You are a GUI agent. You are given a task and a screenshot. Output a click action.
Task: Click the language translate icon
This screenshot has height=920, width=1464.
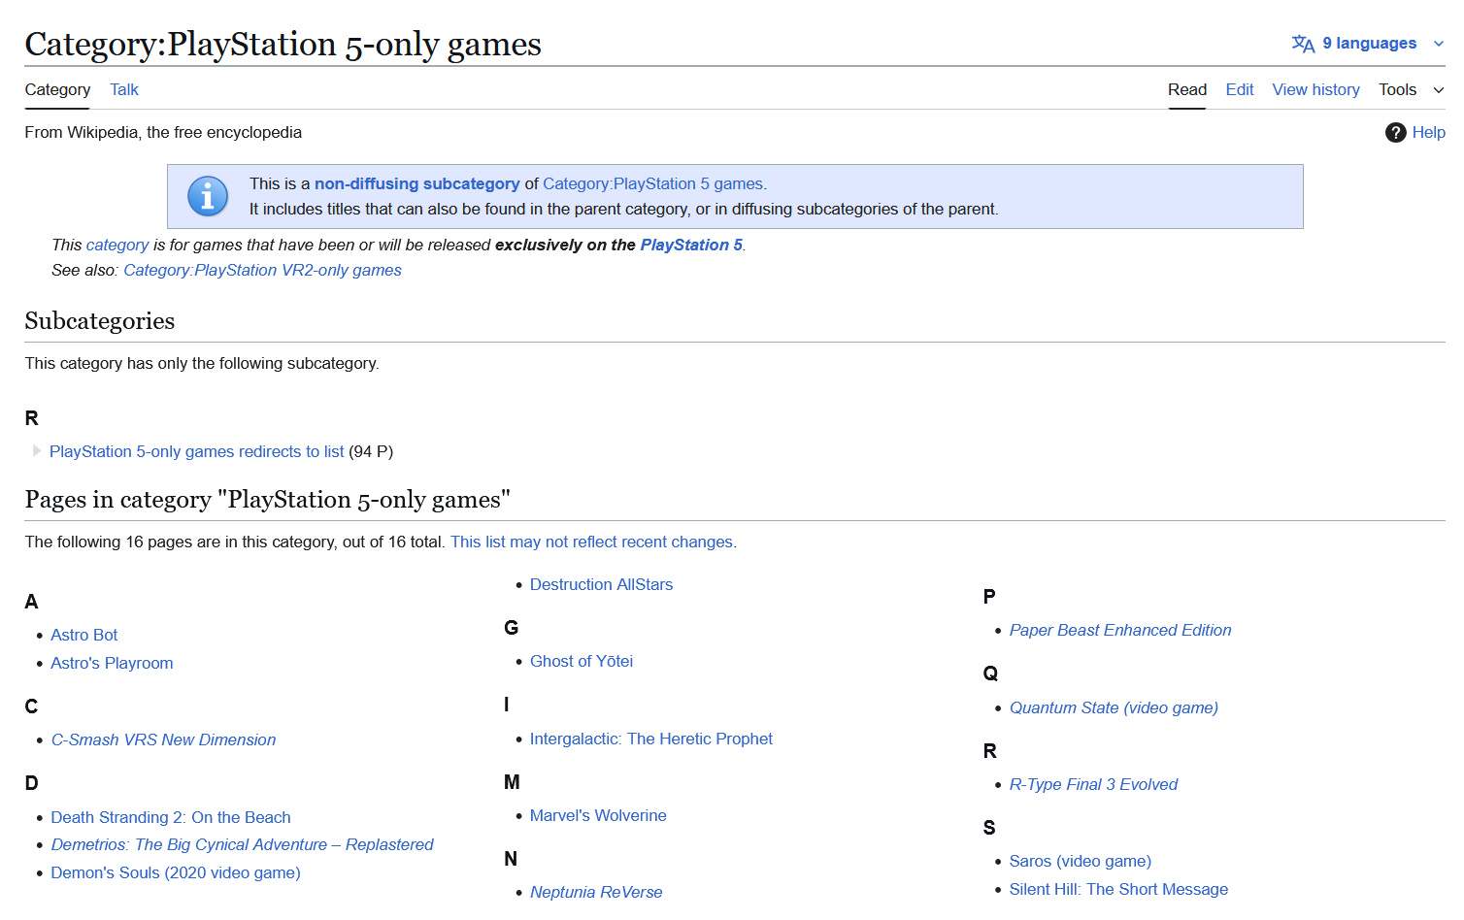[1303, 44]
